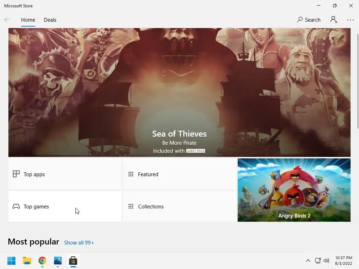This screenshot has height=269, width=359.
Task: Click the back arrow in Microsoft Store
Action: pos(7,20)
